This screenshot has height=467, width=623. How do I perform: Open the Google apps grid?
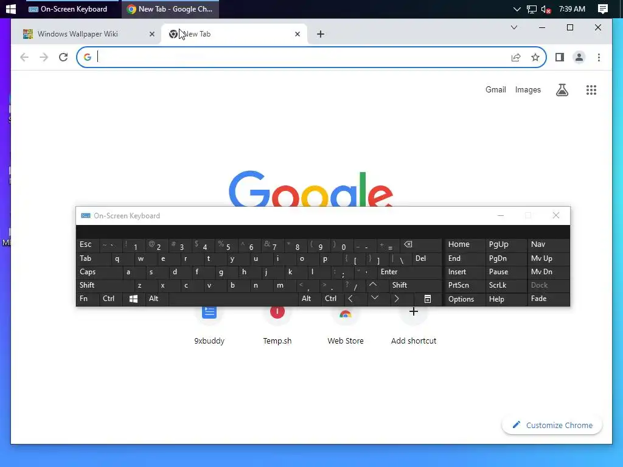tap(591, 90)
